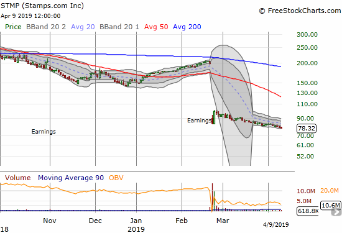Click the OBV value tag 10.6M
The height and width of the screenshot is (233, 342).
[x=331, y=205]
